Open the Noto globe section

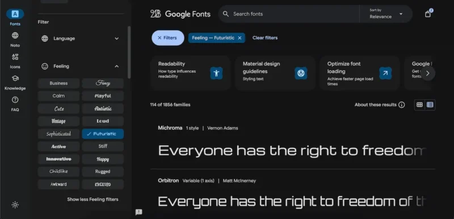15,39
